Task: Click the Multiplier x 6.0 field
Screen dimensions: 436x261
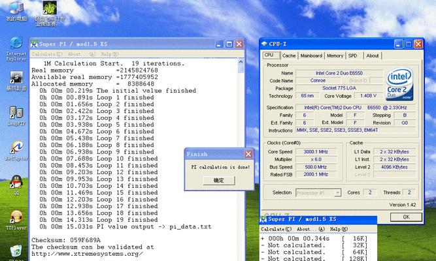Action: [x=316, y=159]
